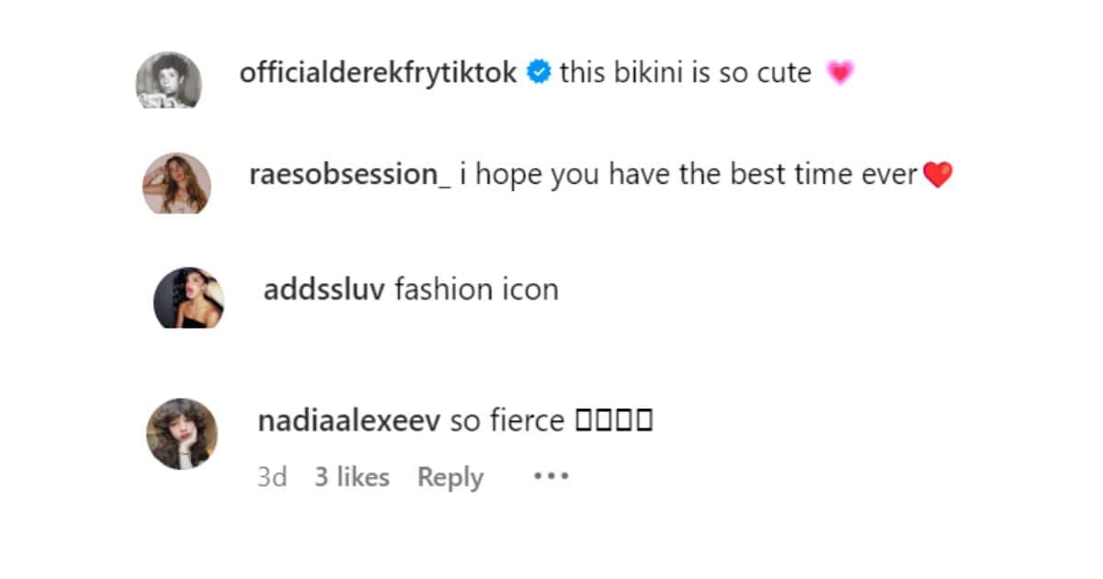1103x579 pixels.
Task: Click the 'this bikini is so cute' comment text
Action: click(685, 71)
